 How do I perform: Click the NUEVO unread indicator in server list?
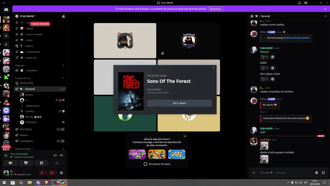click(6, 147)
